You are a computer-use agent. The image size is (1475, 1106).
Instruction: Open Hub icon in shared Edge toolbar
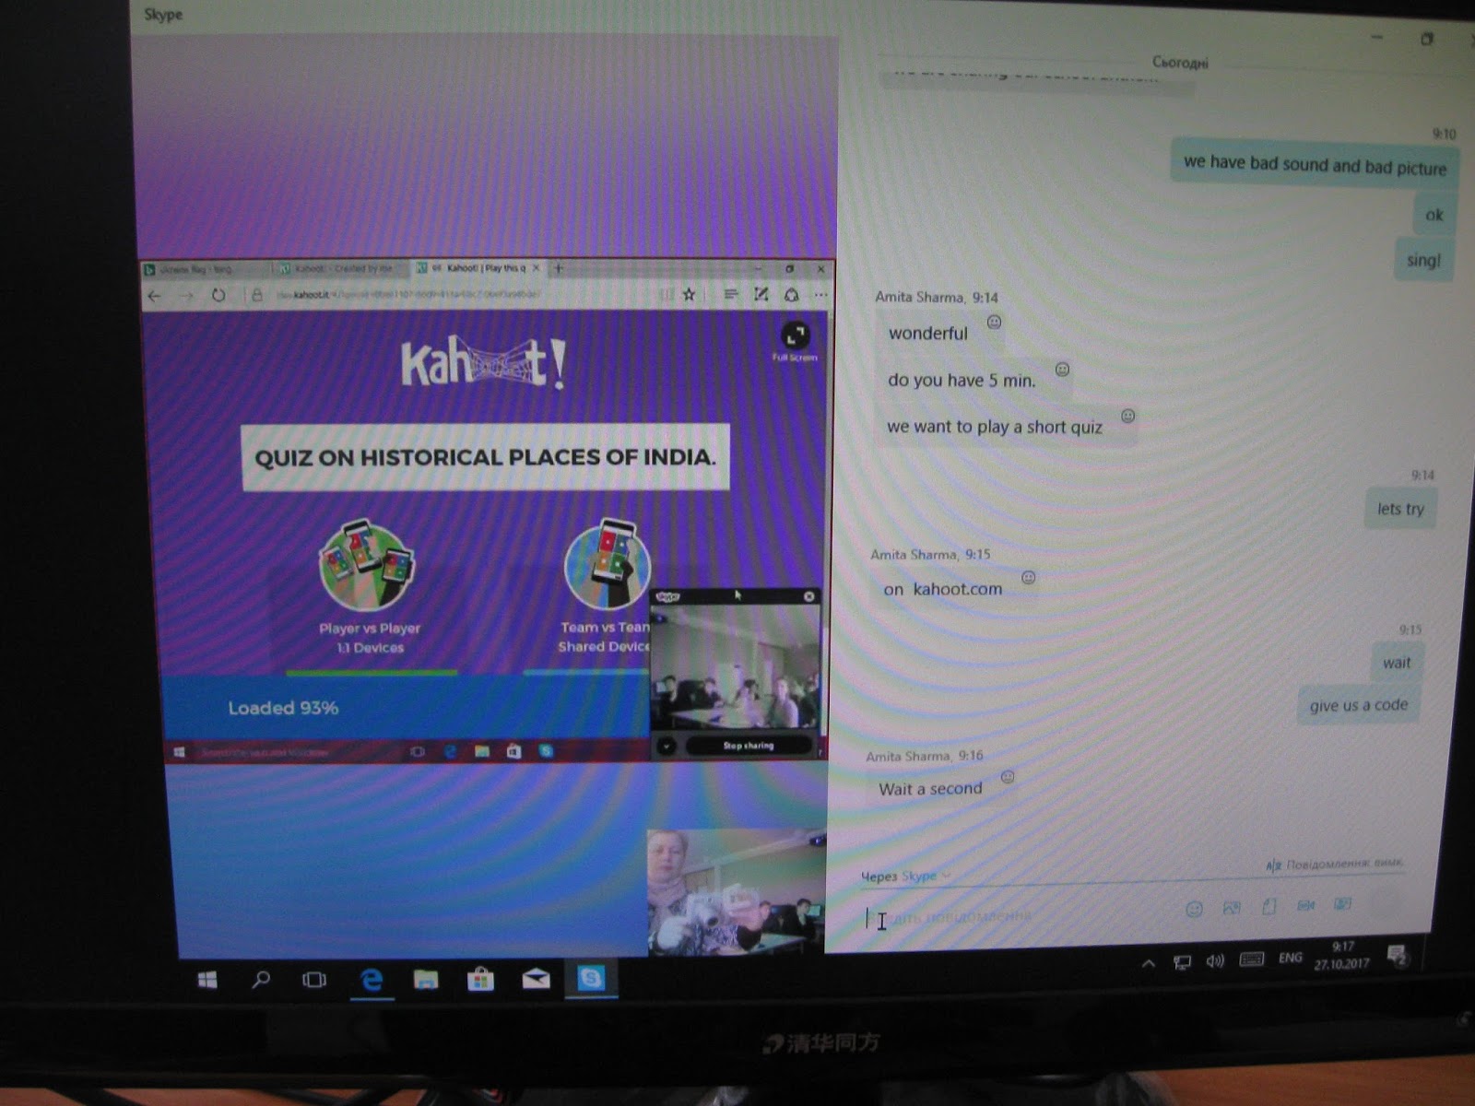[x=729, y=294]
